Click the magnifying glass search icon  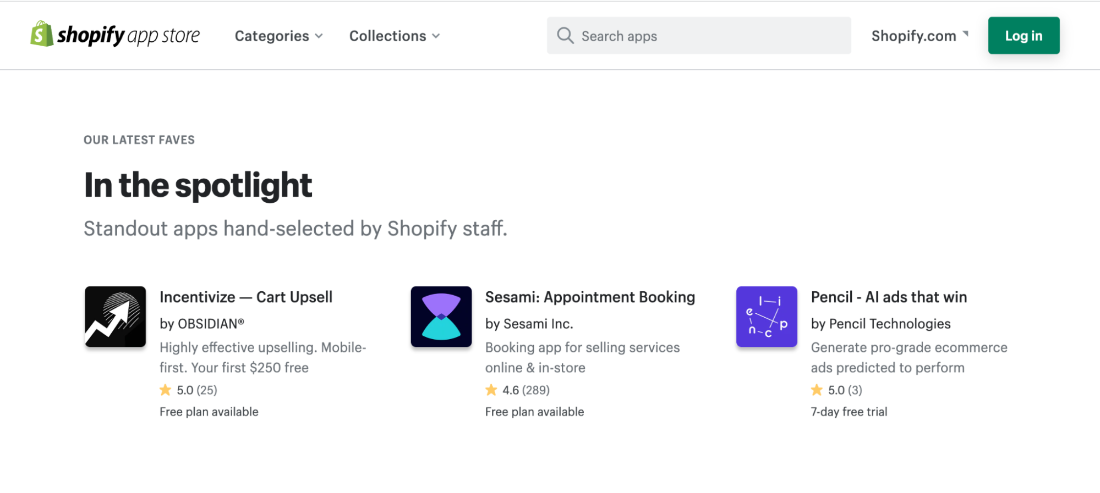[x=565, y=36]
